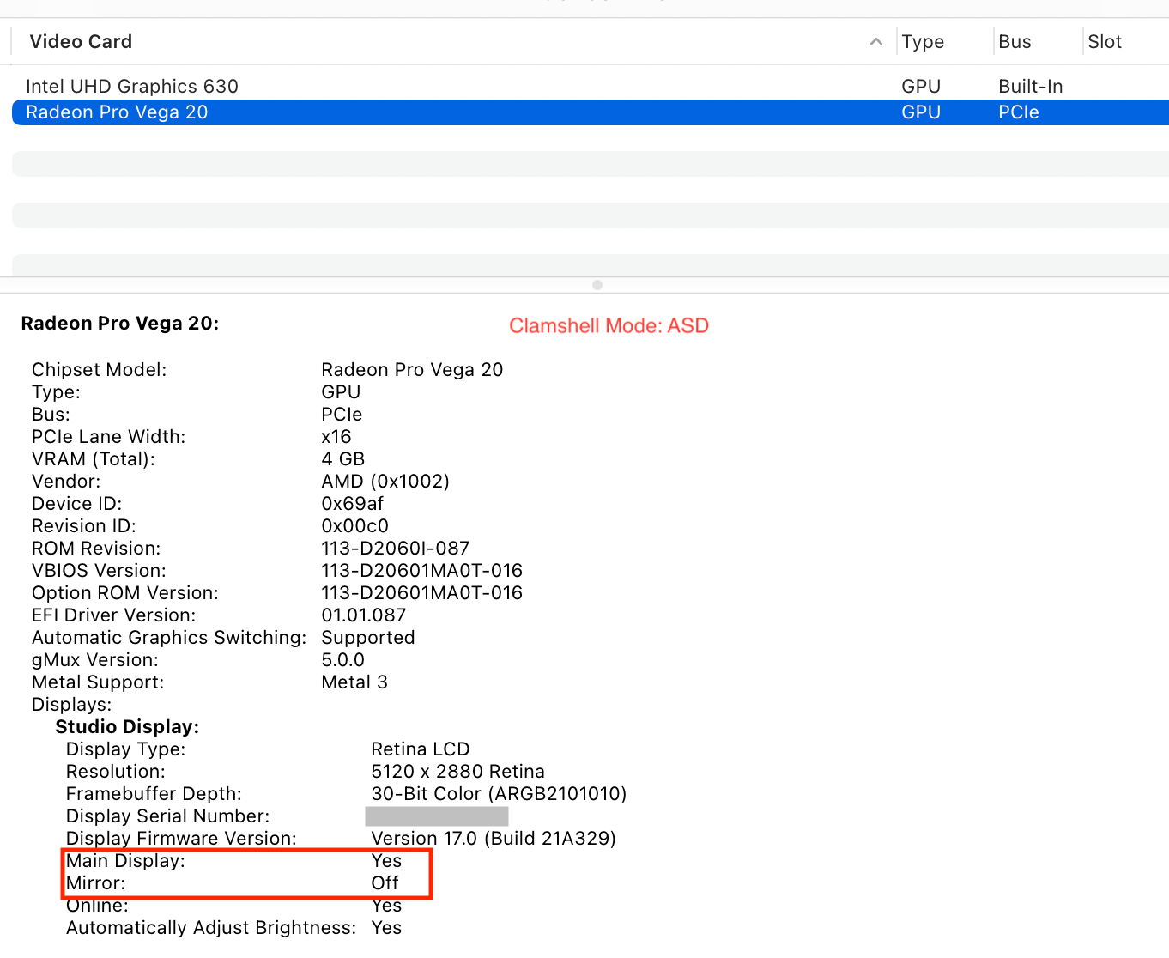Click the "Automatic Graphics Switching:" label

(169, 638)
